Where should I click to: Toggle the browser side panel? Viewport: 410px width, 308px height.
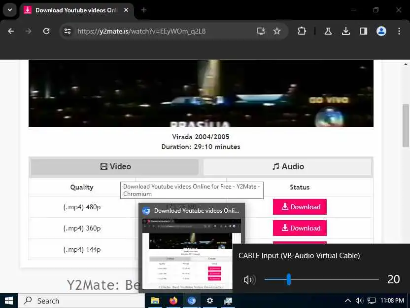tap(364, 32)
